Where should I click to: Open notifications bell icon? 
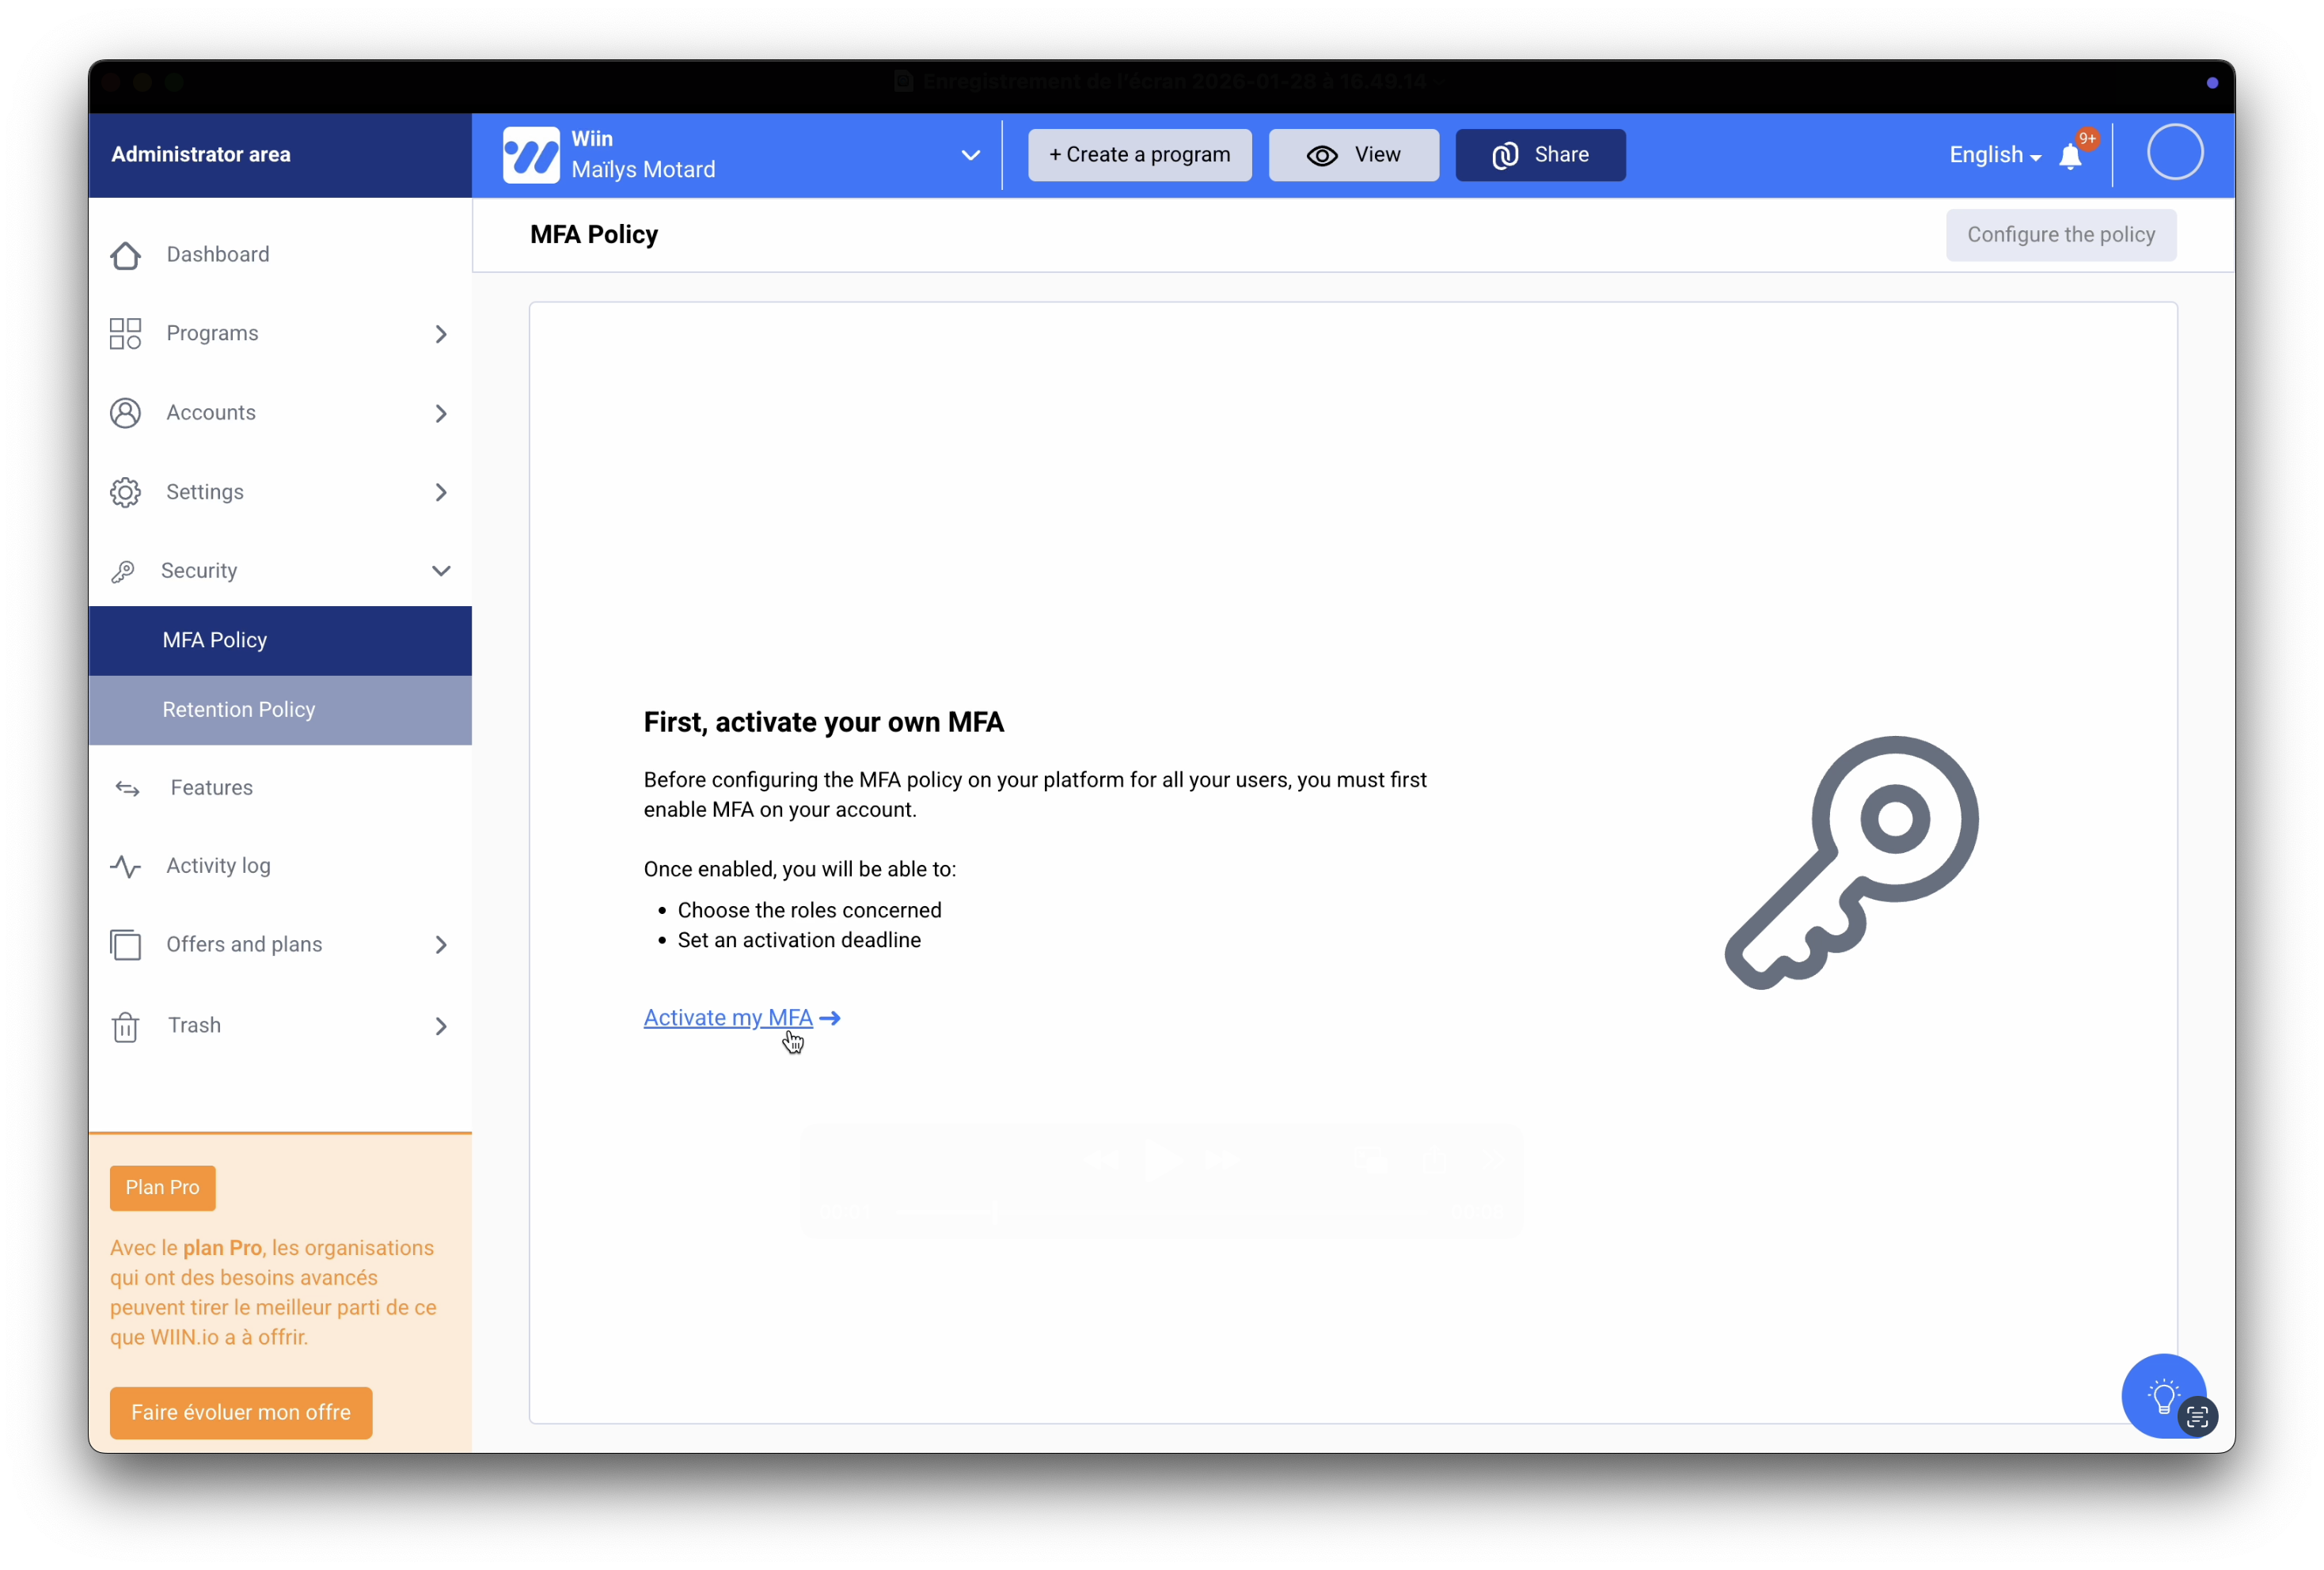click(2070, 157)
